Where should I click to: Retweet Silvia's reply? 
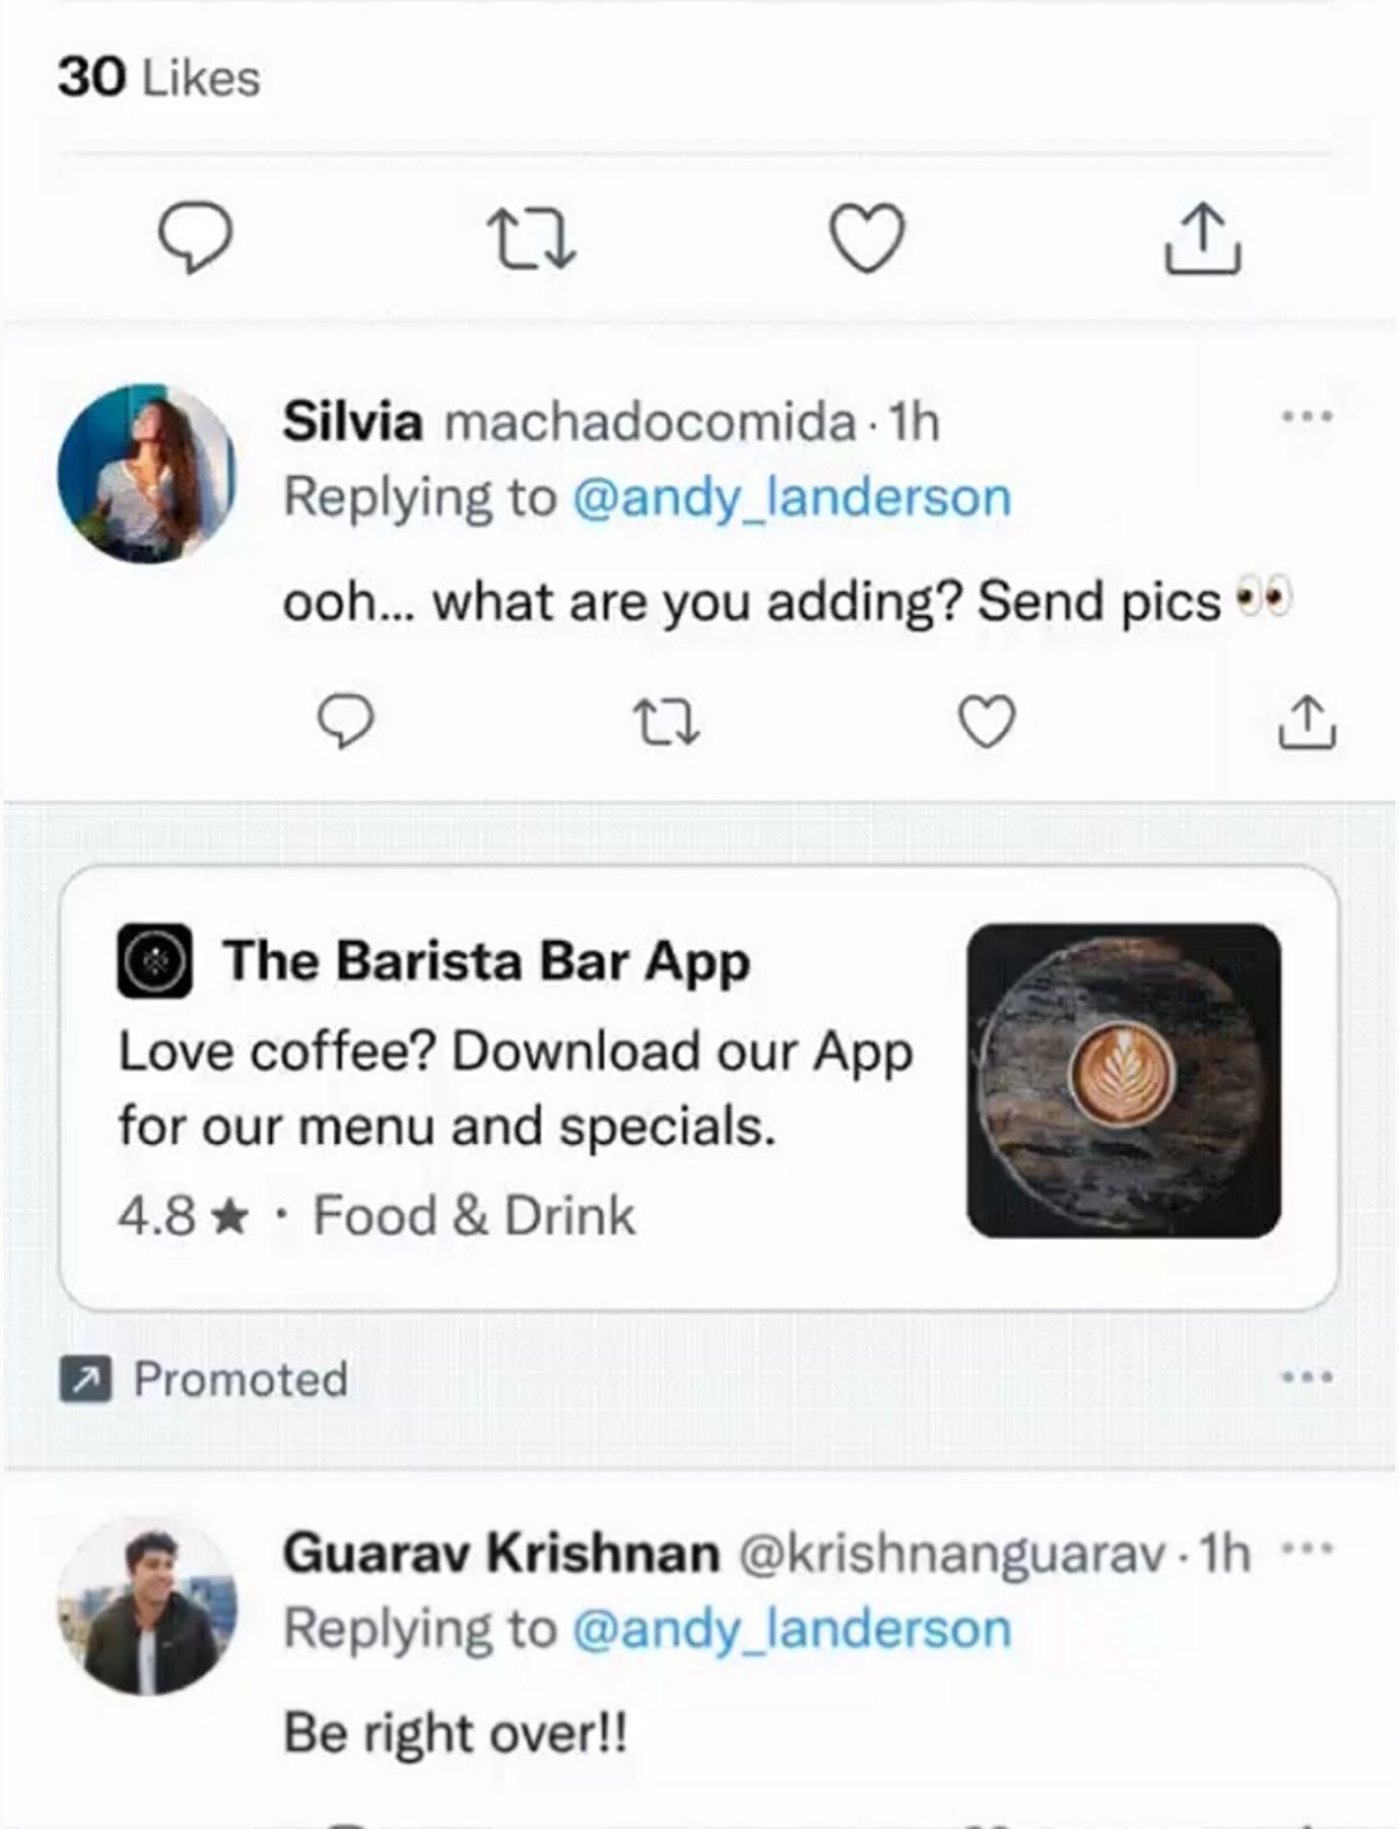[x=666, y=721]
